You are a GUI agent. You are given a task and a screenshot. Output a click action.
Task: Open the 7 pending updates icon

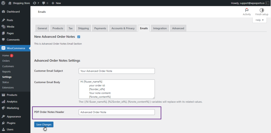tap(36, 3)
